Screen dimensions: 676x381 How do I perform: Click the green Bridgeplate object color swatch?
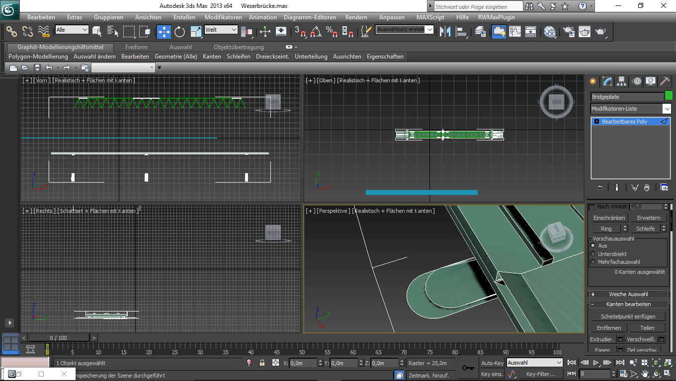(669, 96)
